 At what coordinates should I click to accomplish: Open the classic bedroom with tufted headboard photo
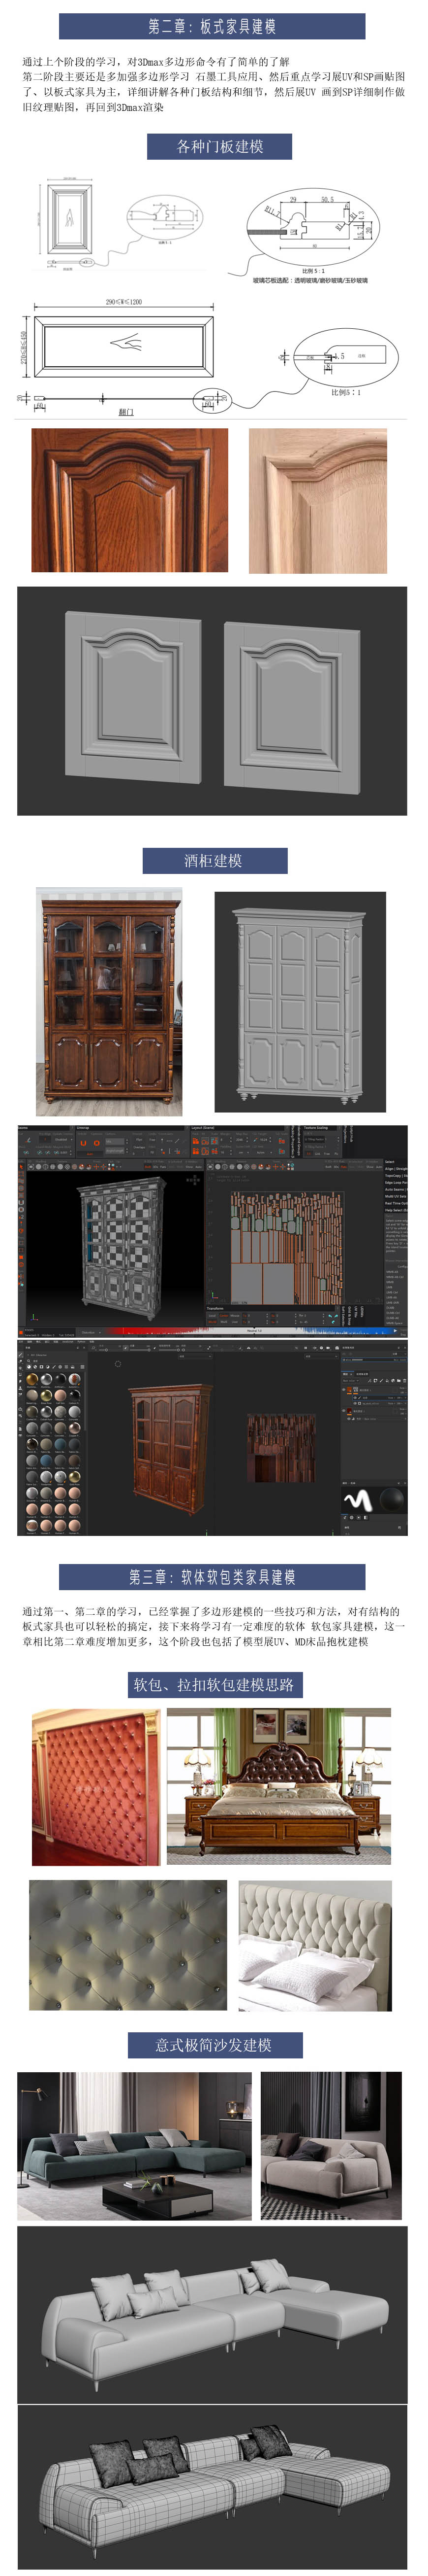click(x=278, y=1785)
